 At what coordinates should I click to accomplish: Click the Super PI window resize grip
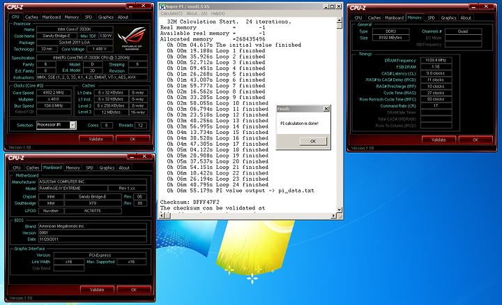point(340,216)
